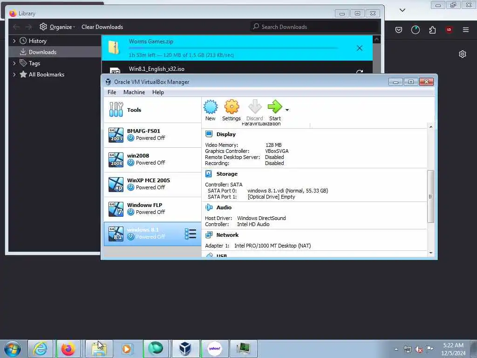Open Windows Explorer from the taskbar

(x=99, y=349)
